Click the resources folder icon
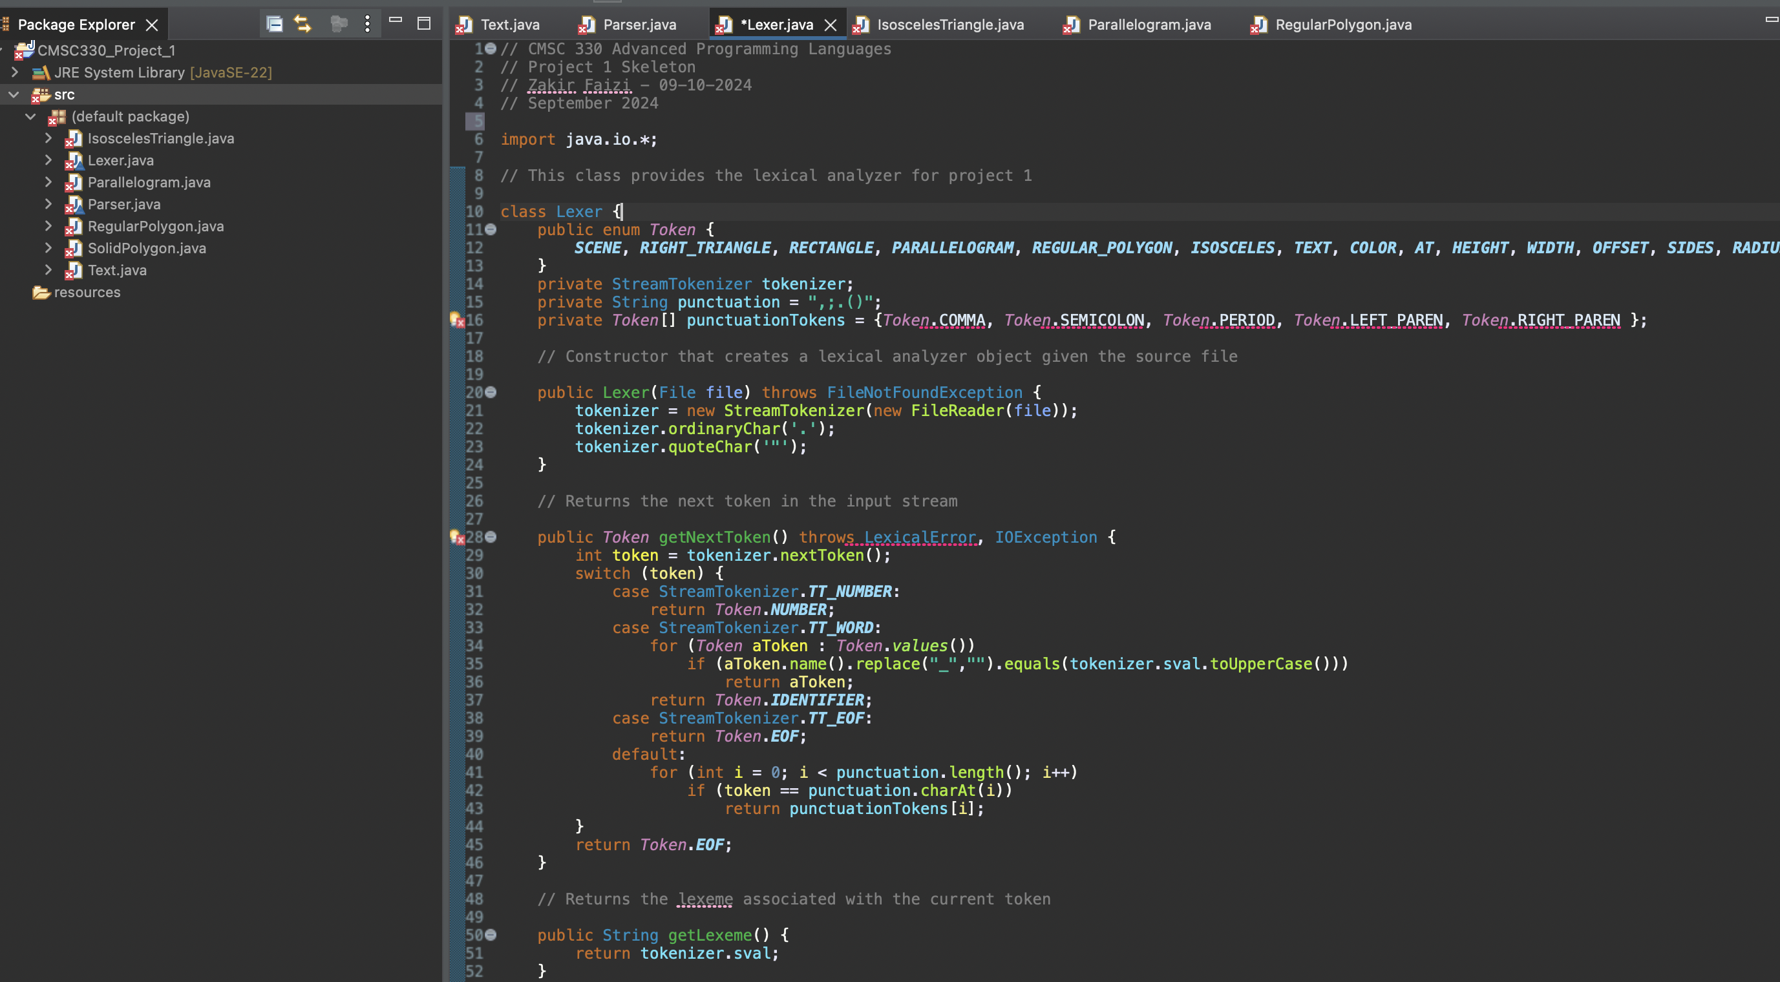Image resolution: width=1780 pixels, height=982 pixels. pyautogui.click(x=41, y=292)
